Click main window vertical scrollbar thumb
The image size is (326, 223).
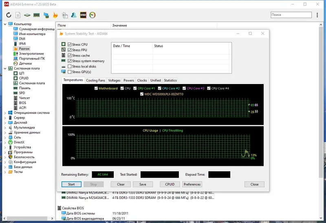point(321,102)
